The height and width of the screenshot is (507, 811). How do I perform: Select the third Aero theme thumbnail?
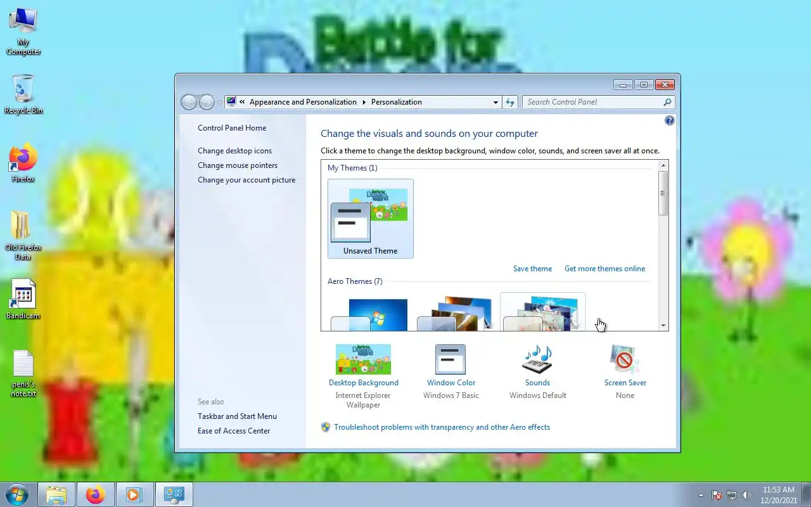[x=542, y=313]
